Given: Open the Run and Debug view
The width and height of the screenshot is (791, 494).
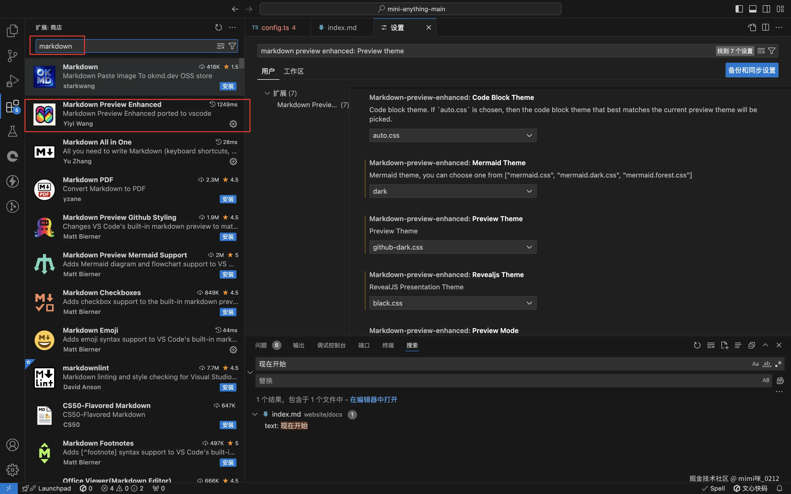Looking at the screenshot, I should [12, 81].
